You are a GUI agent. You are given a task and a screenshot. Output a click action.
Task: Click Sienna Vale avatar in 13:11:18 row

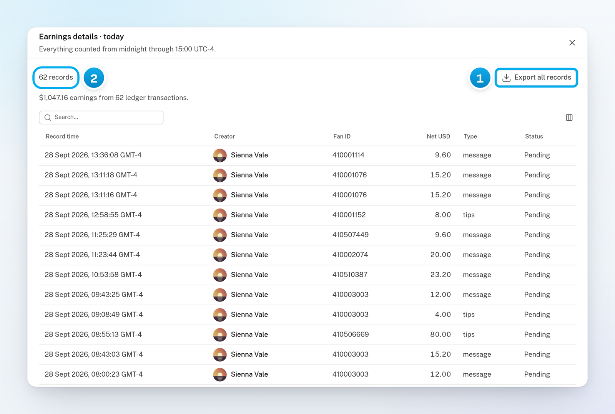tap(220, 176)
